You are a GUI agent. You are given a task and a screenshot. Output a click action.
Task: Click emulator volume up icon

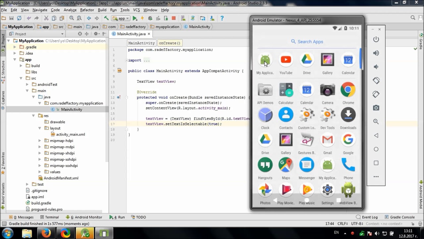pos(376,53)
